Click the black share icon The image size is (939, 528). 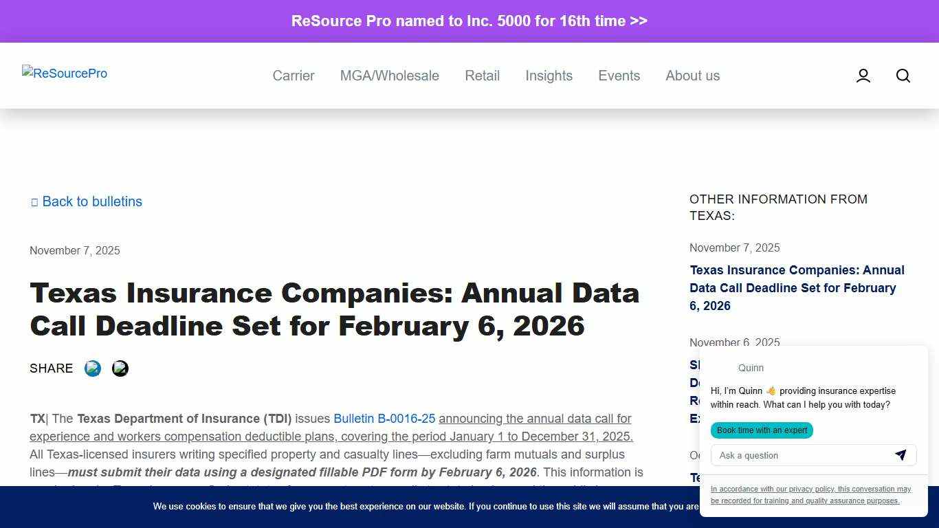click(x=120, y=368)
